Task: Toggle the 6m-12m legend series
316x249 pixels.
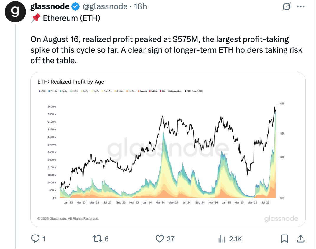Action: (x=106, y=91)
